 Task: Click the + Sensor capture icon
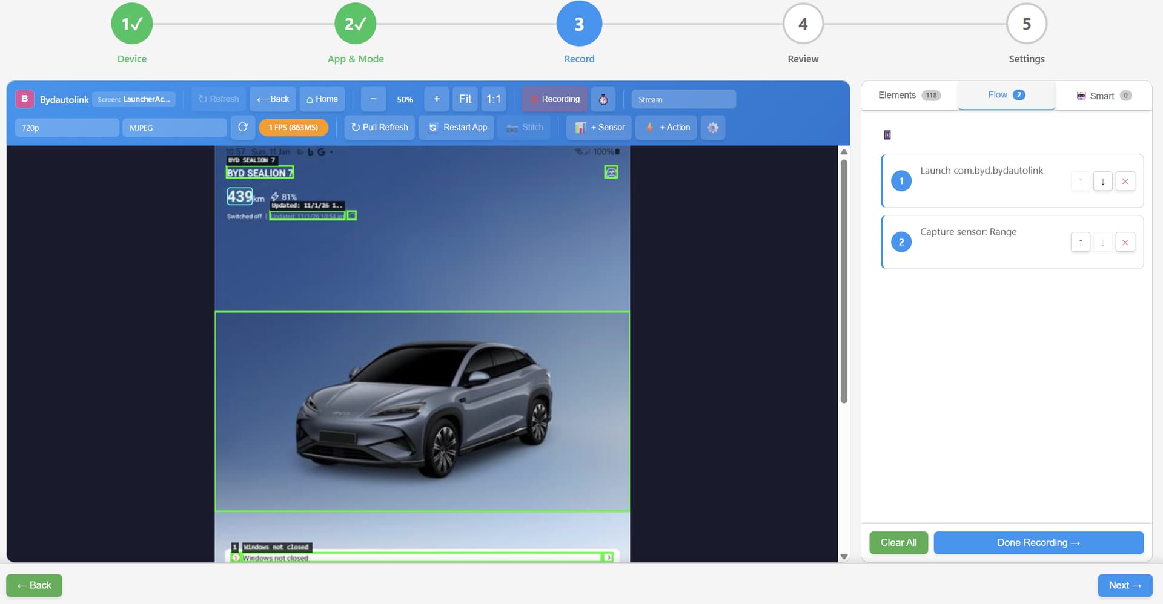tap(581, 128)
